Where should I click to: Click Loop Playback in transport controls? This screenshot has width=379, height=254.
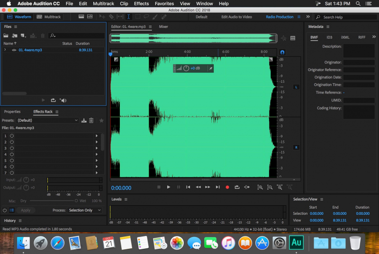coord(237,187)
